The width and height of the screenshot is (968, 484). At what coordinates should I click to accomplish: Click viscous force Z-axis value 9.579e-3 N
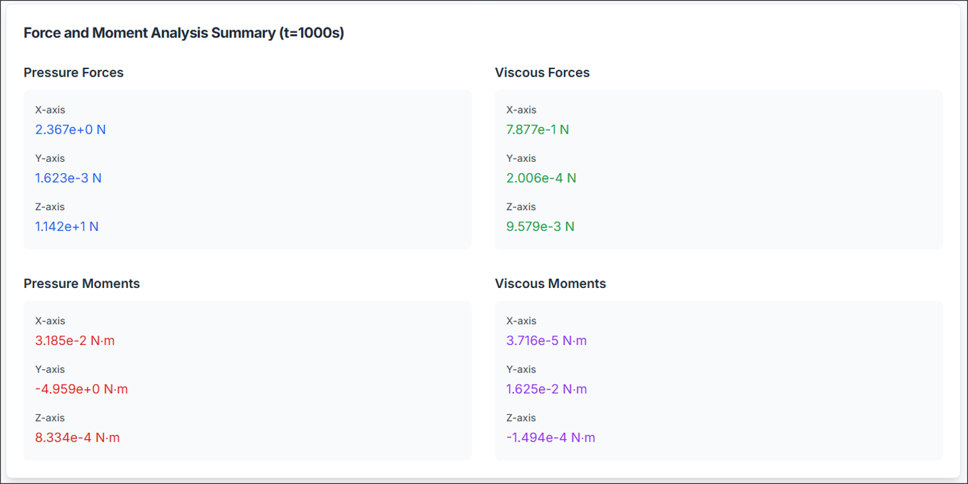[540, 226]
